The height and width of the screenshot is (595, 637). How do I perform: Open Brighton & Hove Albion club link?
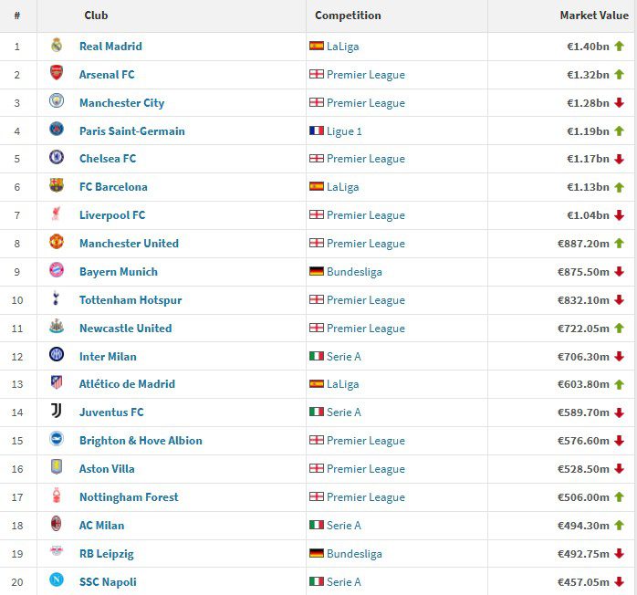(x=141, y=441)
